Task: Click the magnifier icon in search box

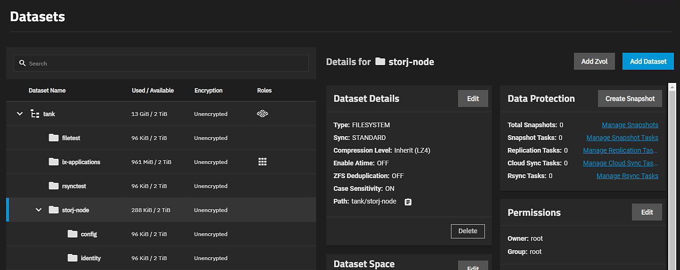Action: 22,63
